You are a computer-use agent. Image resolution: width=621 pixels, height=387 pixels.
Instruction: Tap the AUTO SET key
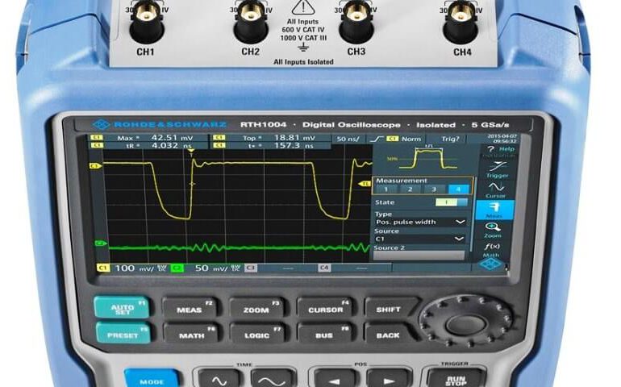[123, 309]
